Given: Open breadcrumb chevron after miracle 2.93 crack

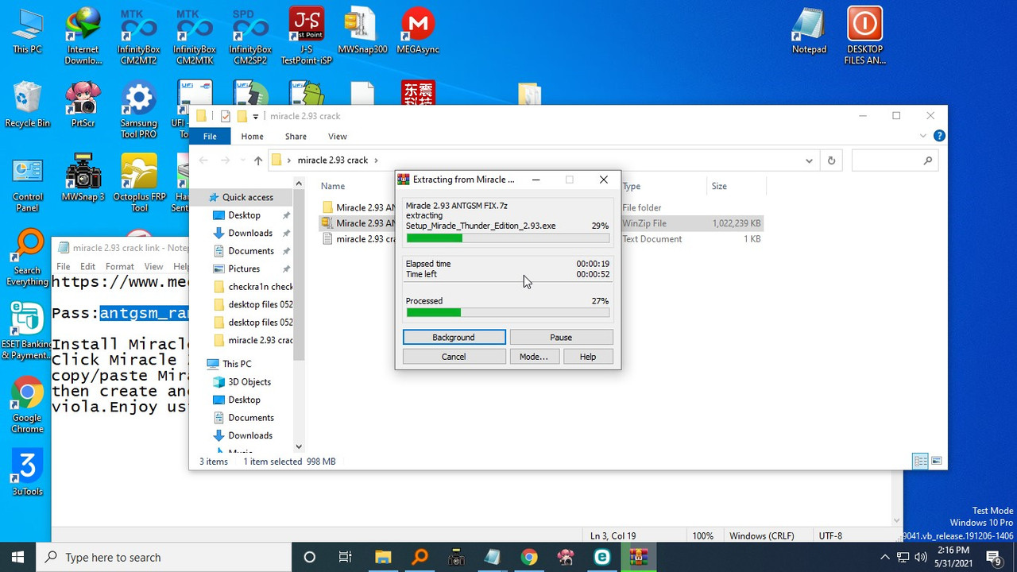Looking at the screenshot, I should tap(376, 160).
